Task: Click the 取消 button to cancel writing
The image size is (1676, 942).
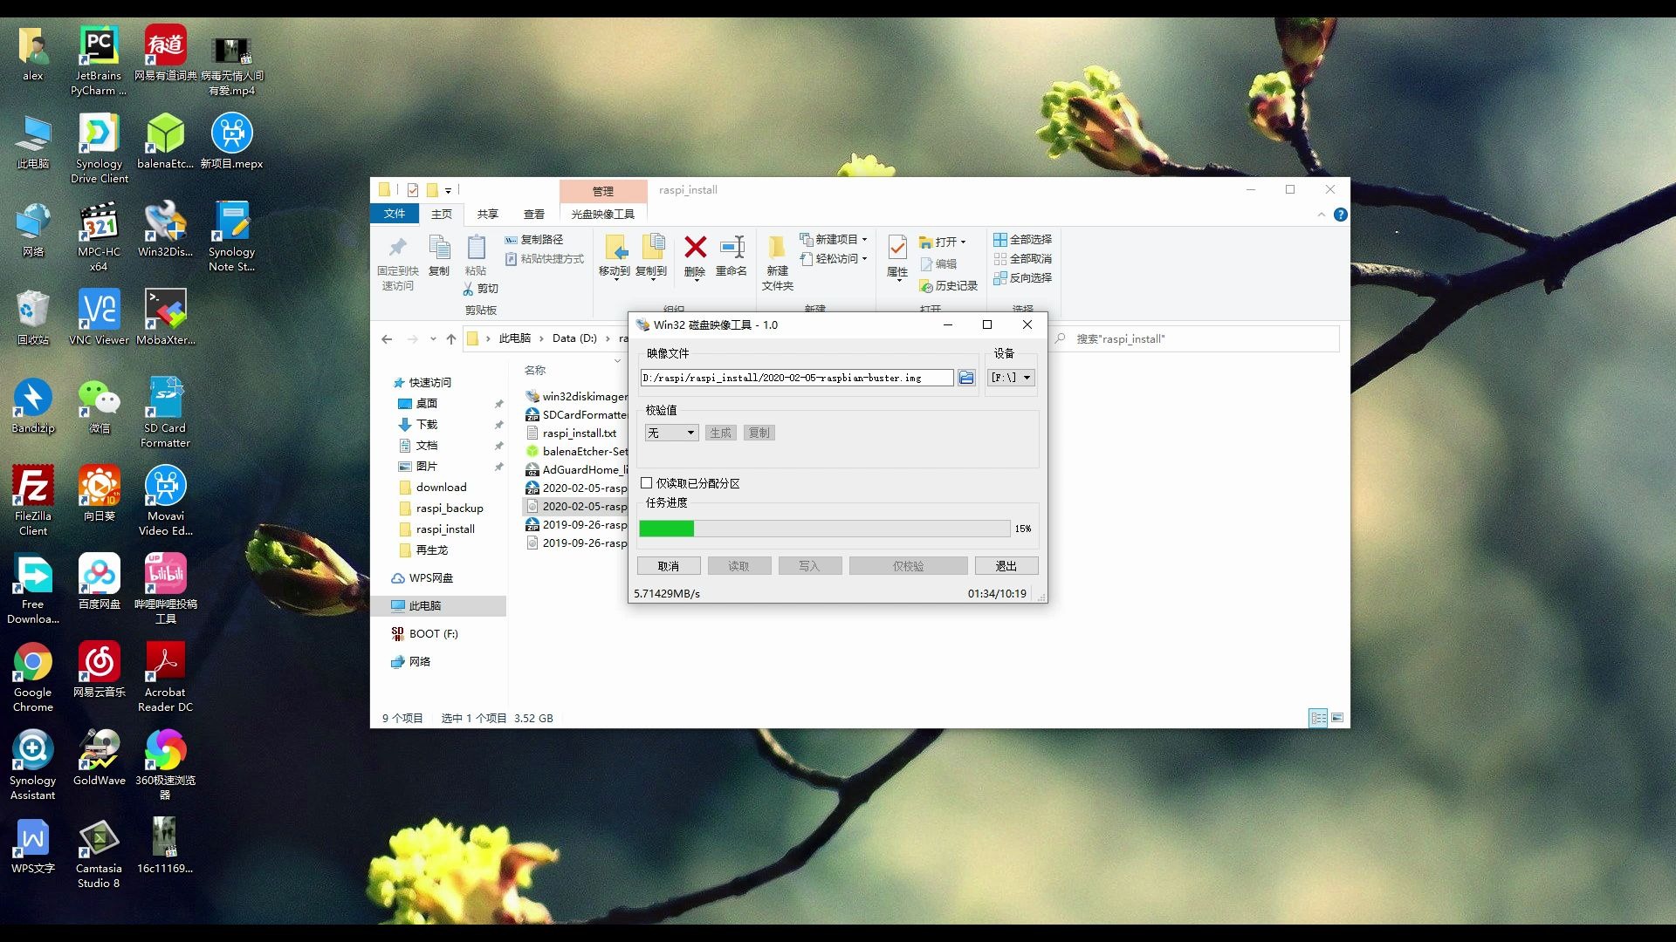Action: click(x=669, y=566)
